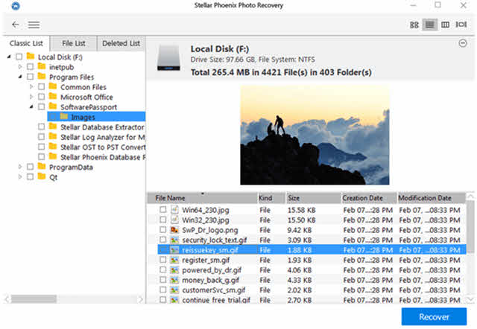Viewport: 477px width, 329px height.
Task: Open the Deleted List tab
Action: (x=121, y=43)
